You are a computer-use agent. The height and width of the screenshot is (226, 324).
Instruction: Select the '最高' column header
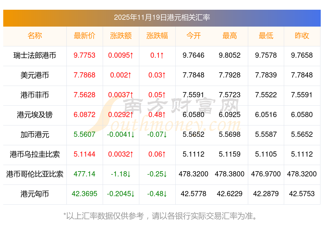point(230,36)
